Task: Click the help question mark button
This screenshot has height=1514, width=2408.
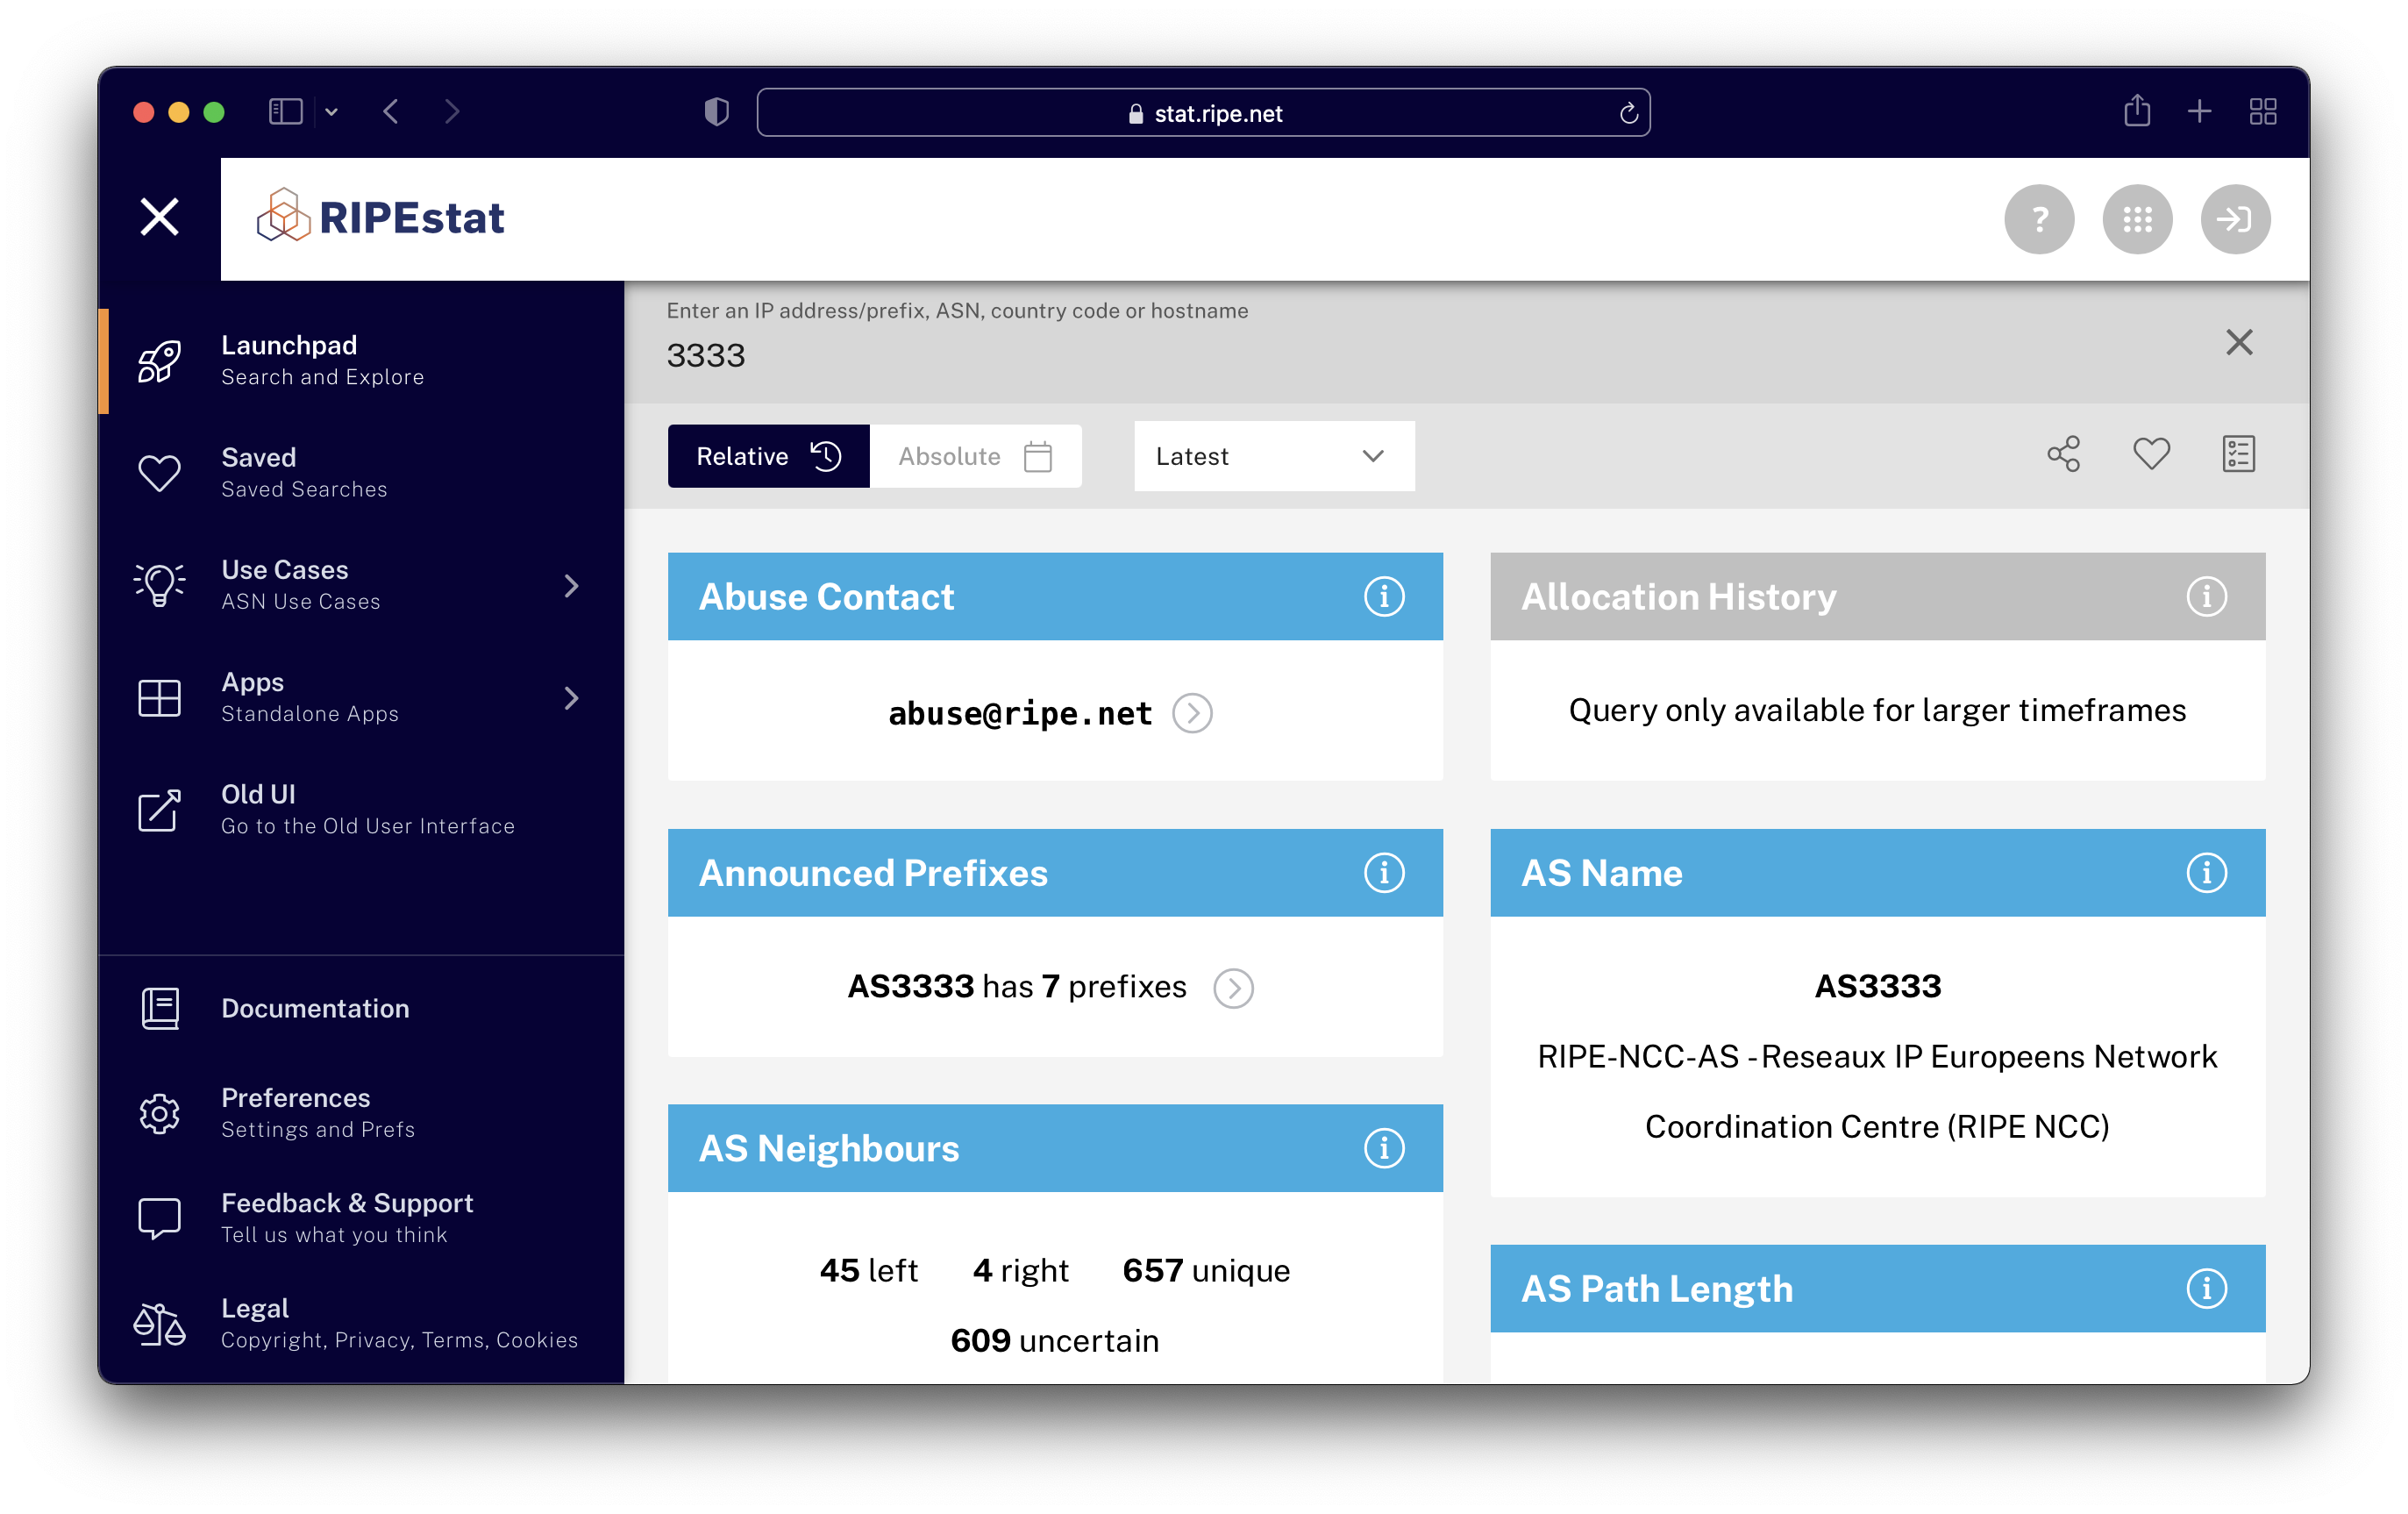Action: click(x=2039, y=219)
